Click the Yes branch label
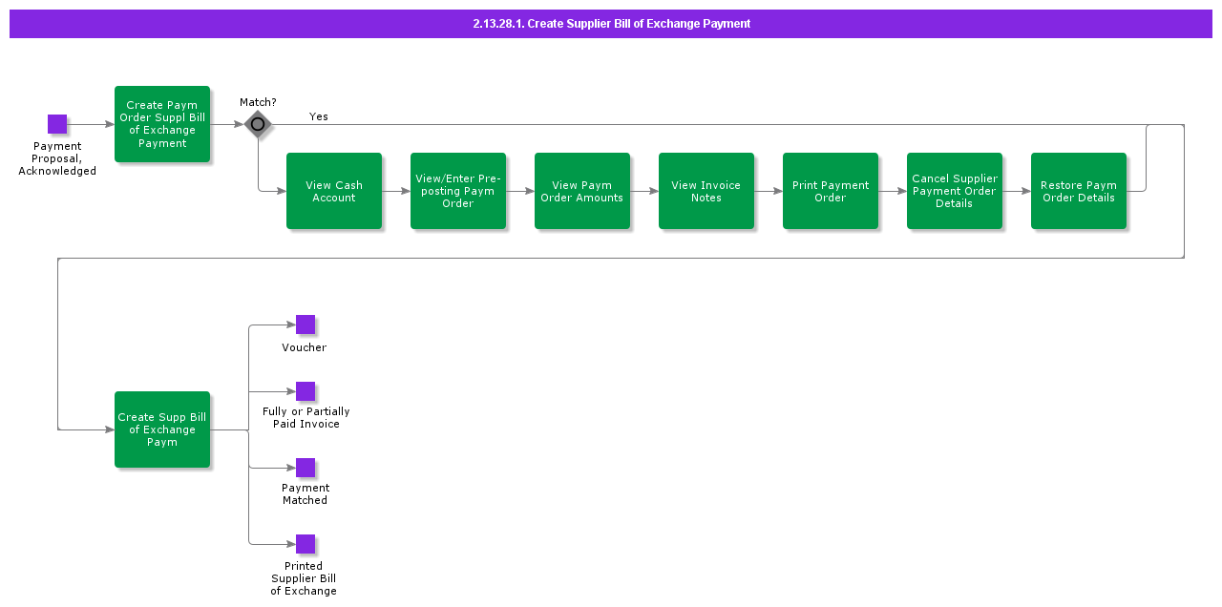 pos(319,116)
